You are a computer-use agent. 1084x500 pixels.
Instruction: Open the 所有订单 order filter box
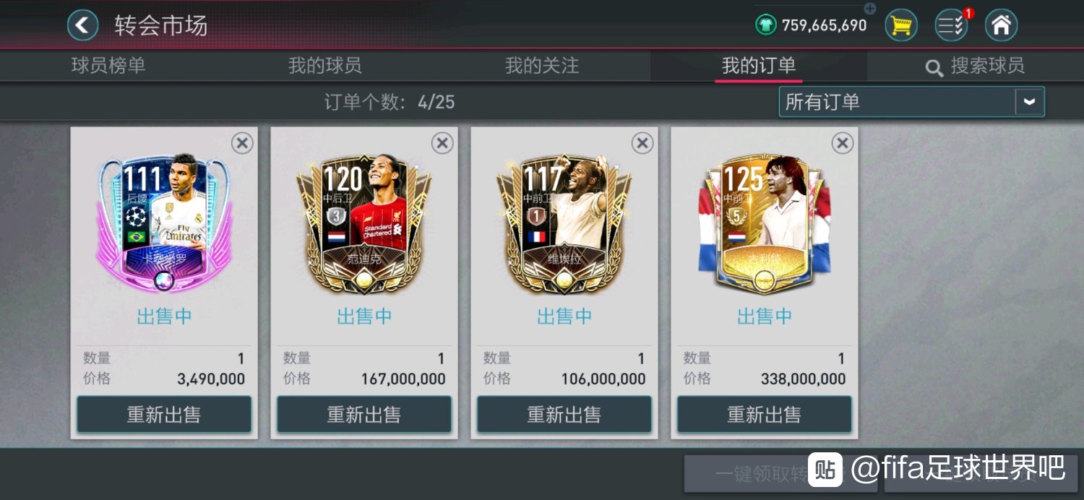tap(911, 102)
